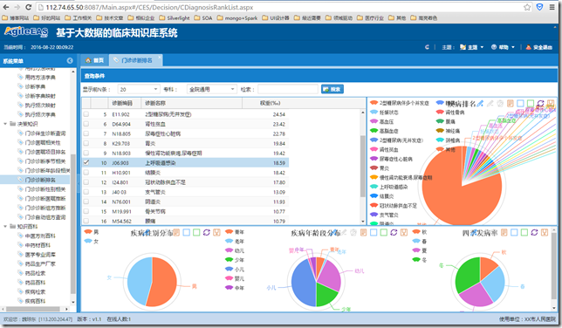This screenshot has height=328, width=562.
Task: Check the row 12 checkbox for I24.801
Action: pos(86,182)
